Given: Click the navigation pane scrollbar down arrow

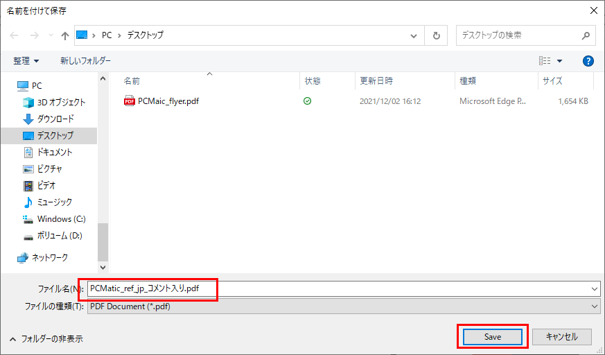Looking at the screenshot, I should click(x=103, y=266).
